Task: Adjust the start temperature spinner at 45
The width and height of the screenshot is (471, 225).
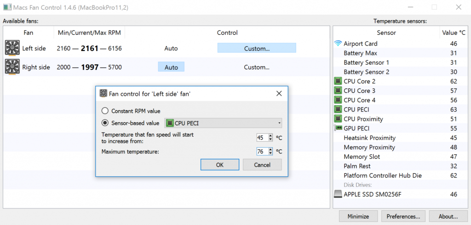Action: [x=270, y=137]
